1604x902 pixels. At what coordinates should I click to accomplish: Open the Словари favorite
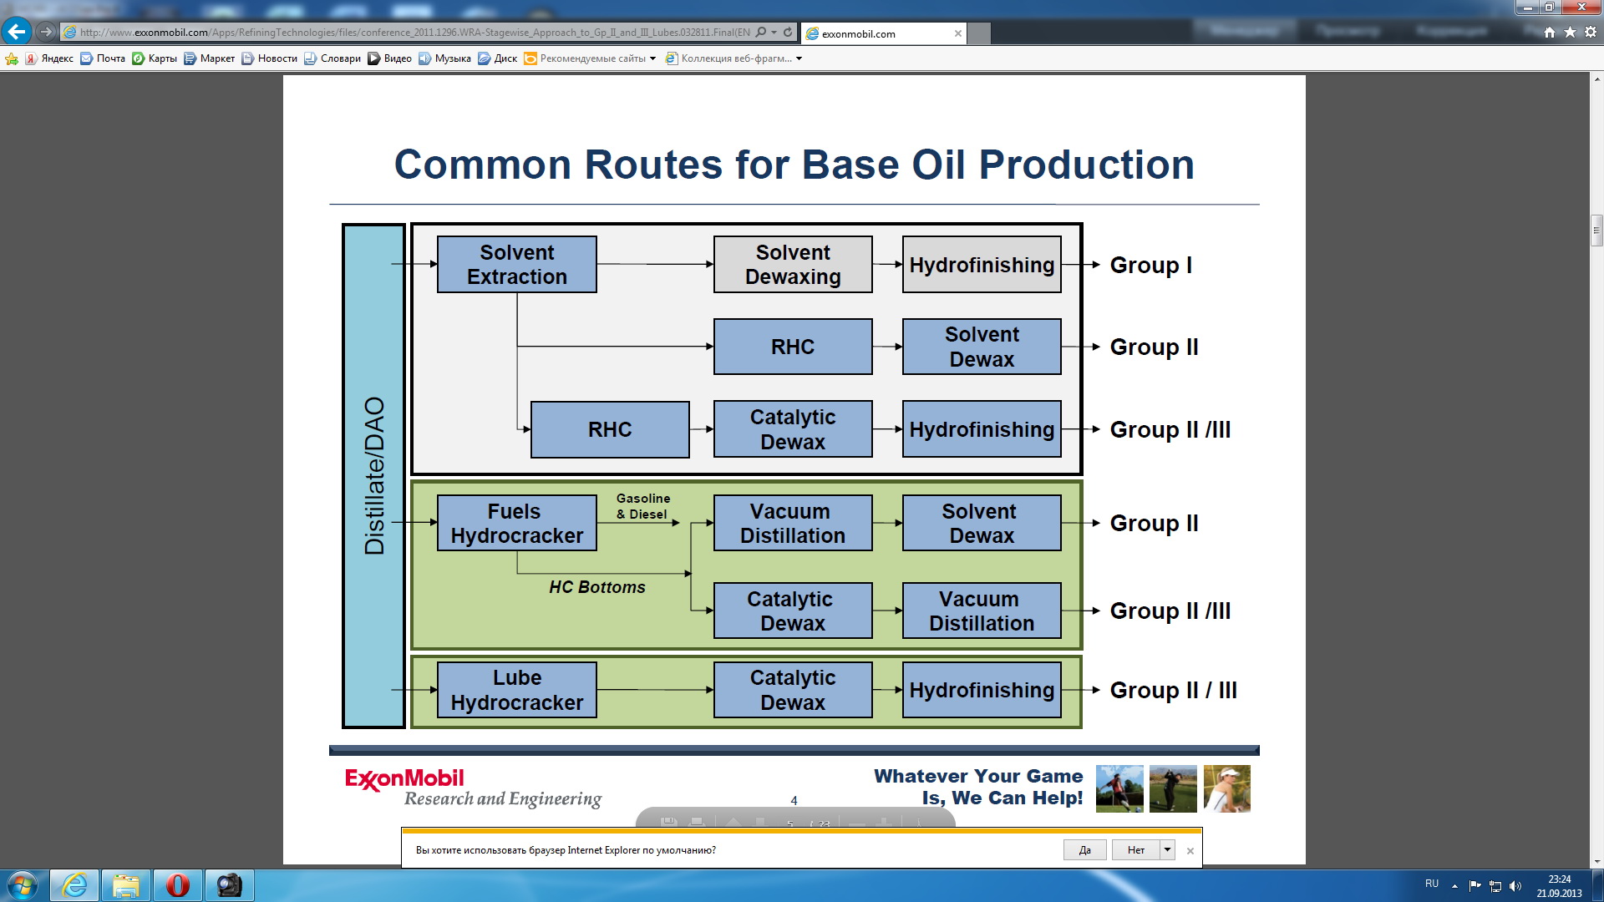(x=332, y=58)
